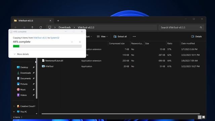This screenshot has width=215, height=121.
Task: Go forward using the forward arrow
Action: [x=24, y=28]
